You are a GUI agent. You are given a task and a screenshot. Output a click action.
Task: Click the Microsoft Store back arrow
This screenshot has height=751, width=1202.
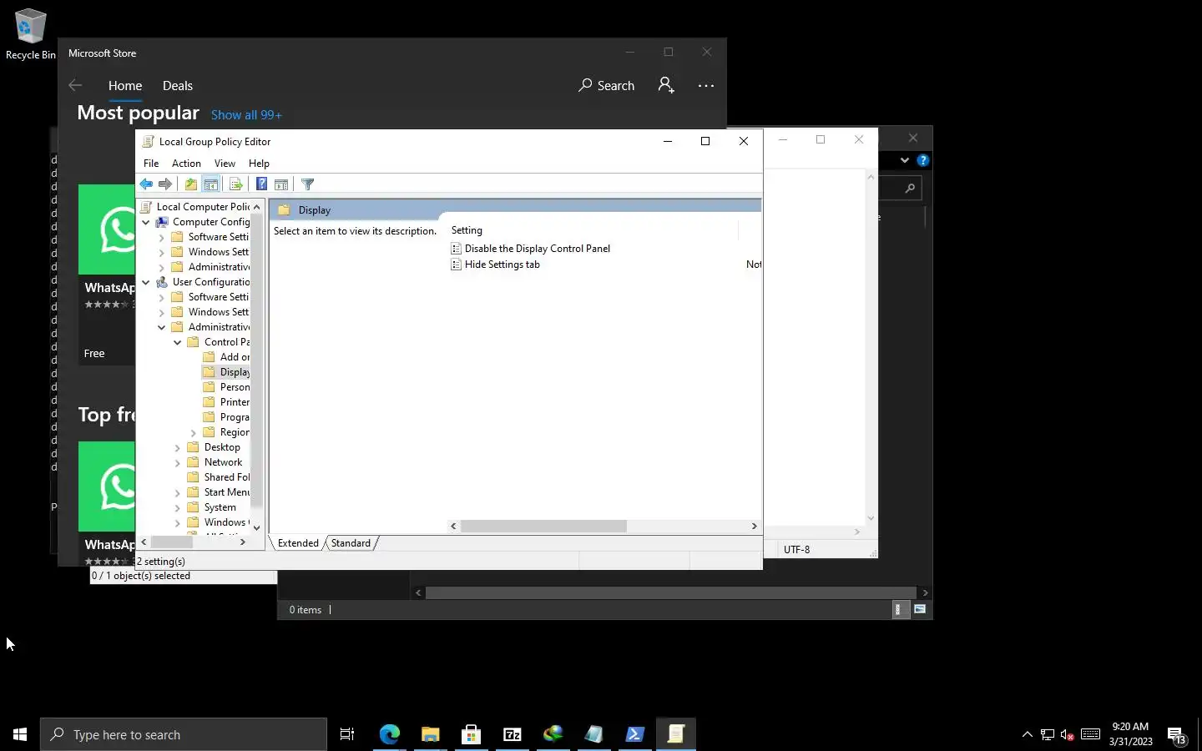[75, 85]
